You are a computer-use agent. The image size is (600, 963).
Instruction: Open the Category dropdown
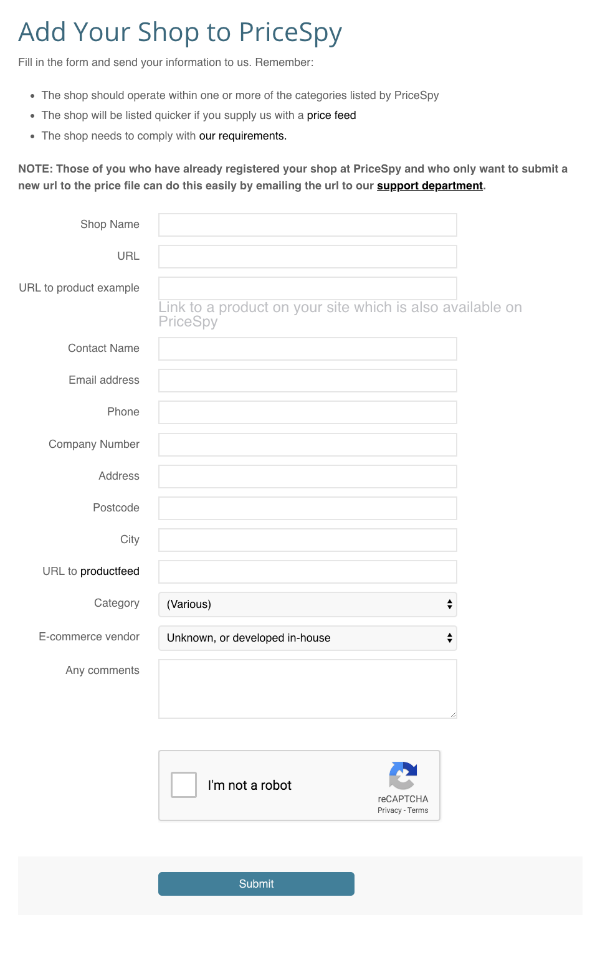tap(307, 604)
